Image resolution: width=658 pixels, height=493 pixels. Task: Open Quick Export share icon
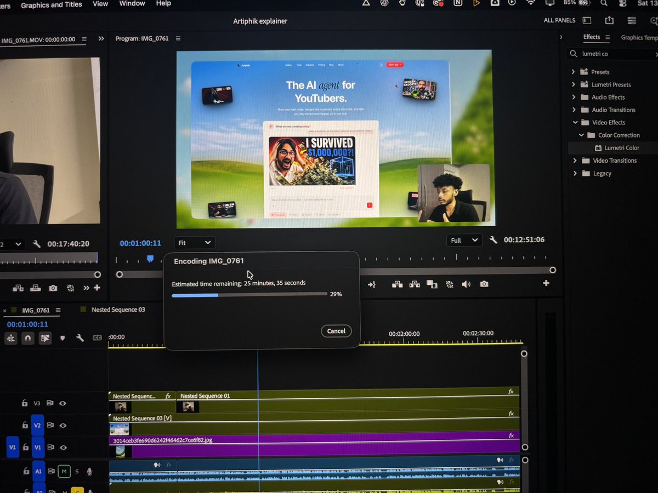coord(609,20)
